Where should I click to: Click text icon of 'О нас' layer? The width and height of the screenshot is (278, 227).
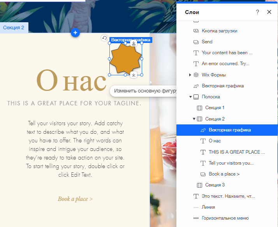[203, 141]
